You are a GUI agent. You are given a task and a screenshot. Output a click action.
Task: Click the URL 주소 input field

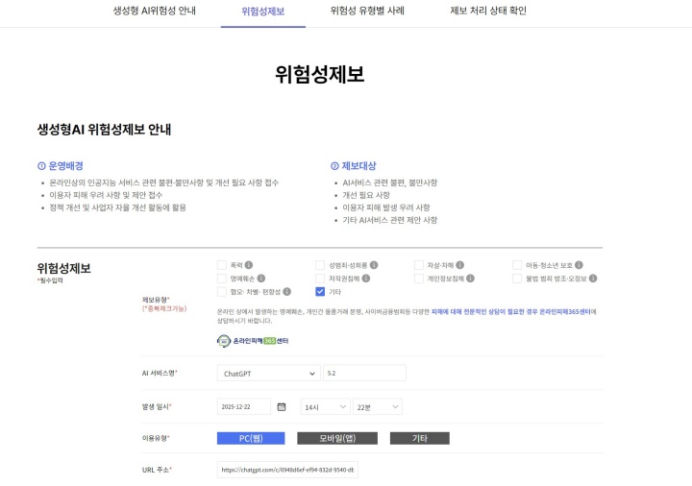[287, 470]
